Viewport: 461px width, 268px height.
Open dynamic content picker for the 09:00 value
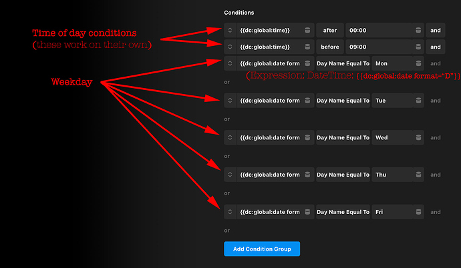click(418, 47)
